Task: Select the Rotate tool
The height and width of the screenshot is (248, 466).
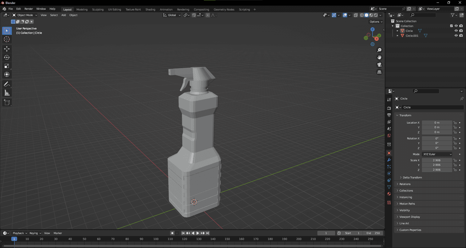Action: point(7,57)
